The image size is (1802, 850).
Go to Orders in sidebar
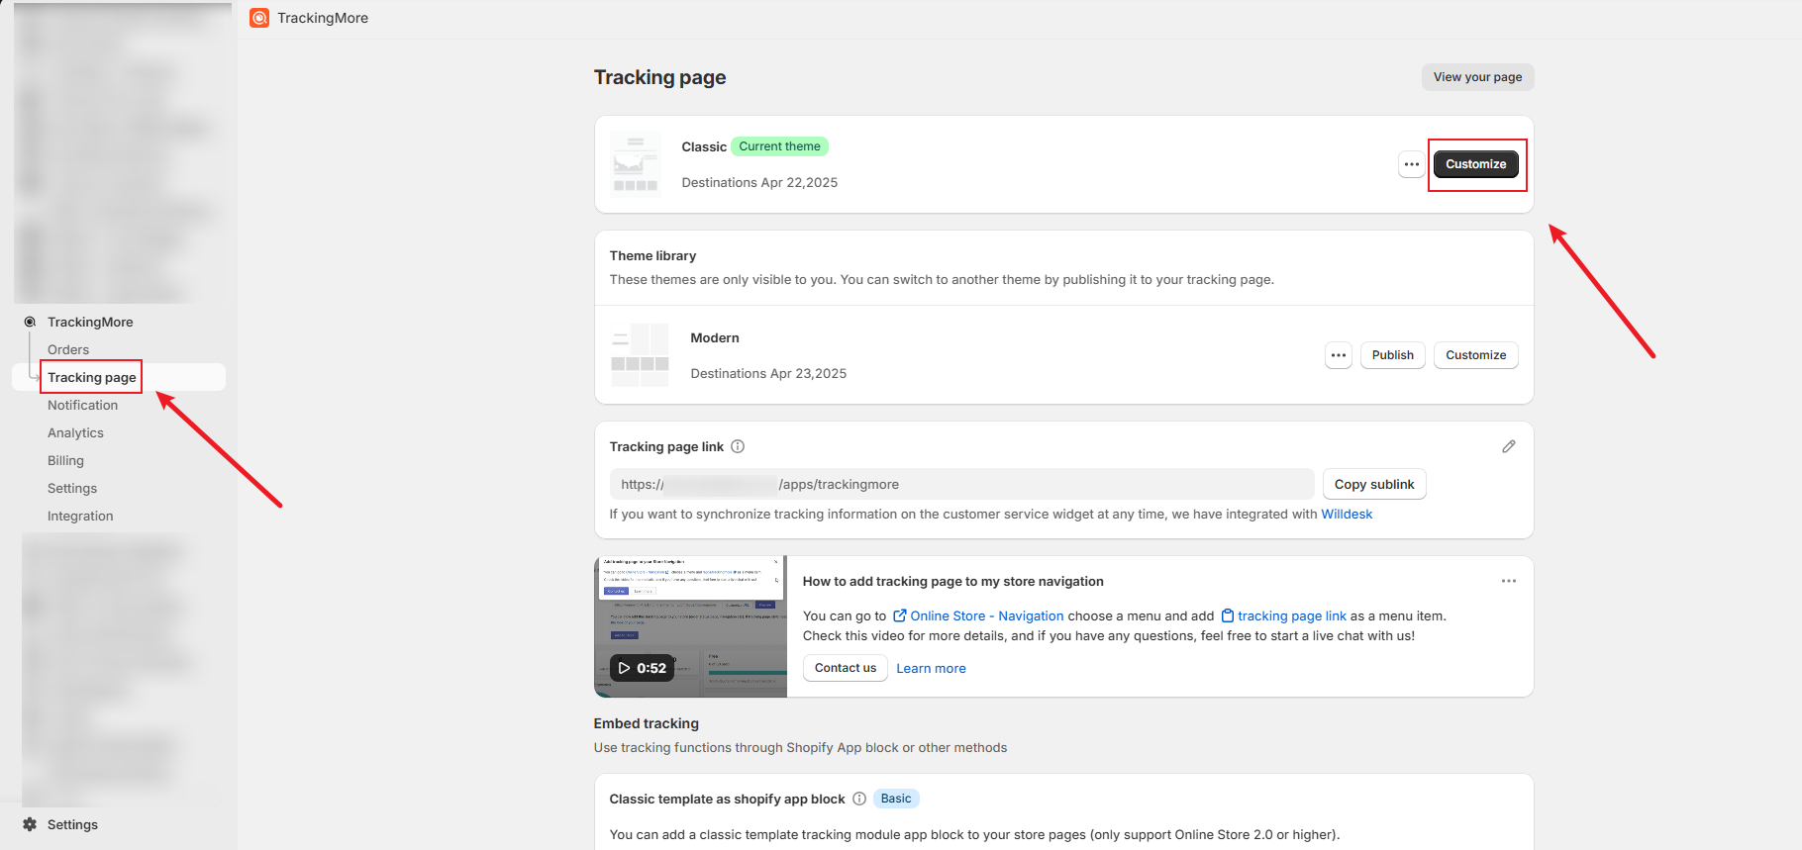coord(68,349)
